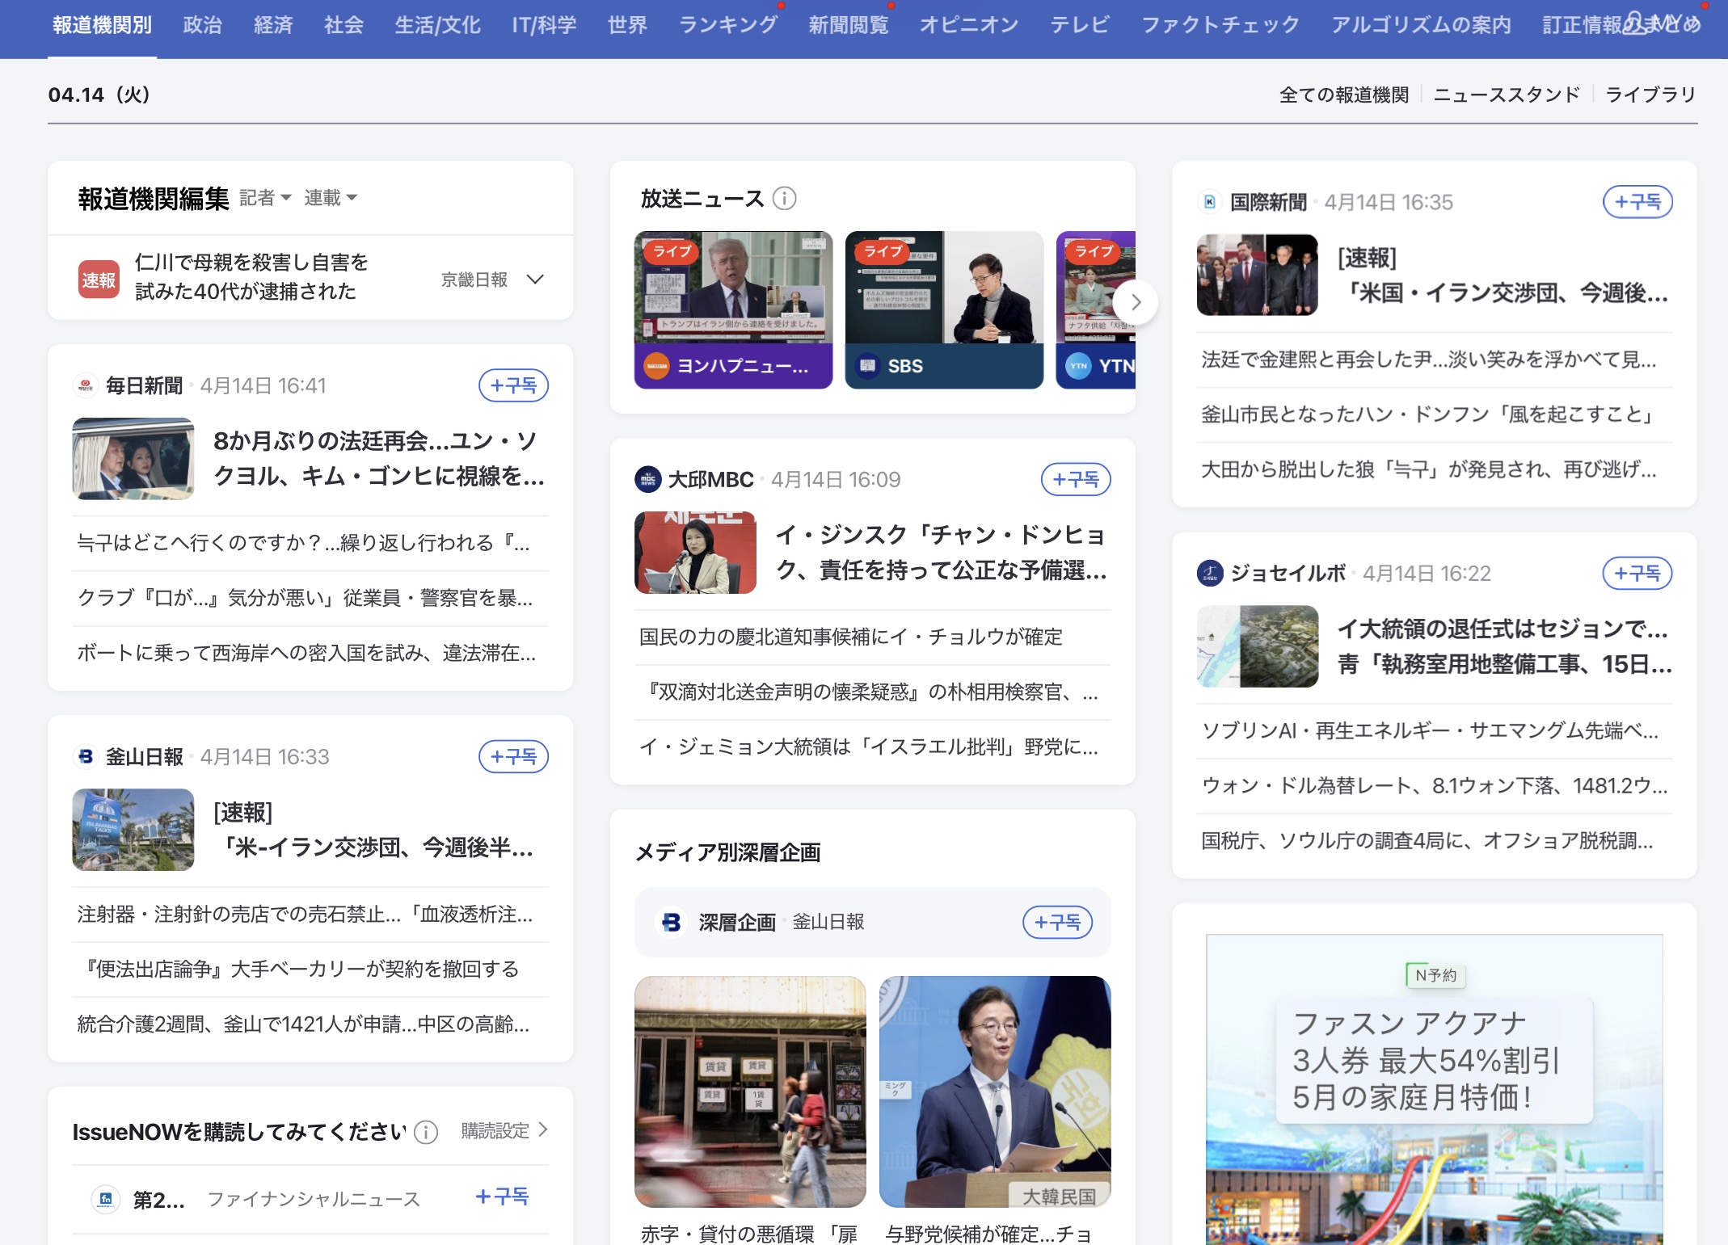Screen dimensions: 1728x1245
Task: Click the 毎日新聞 logo icon
Action: tap(86, 385)
